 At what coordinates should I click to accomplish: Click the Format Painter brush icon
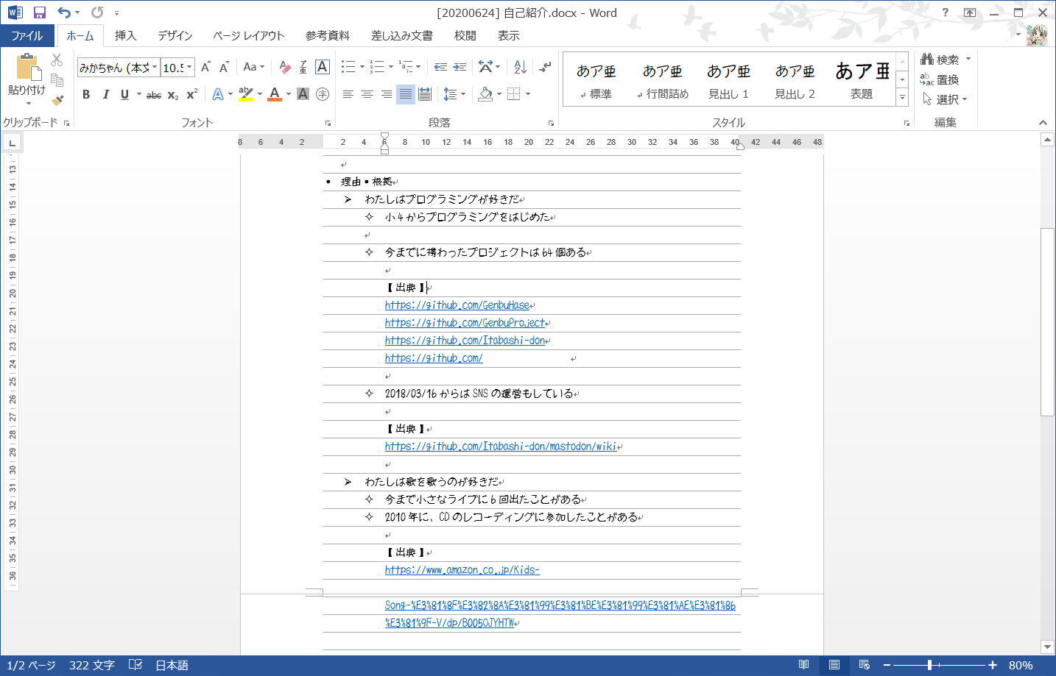coord(57,100)
